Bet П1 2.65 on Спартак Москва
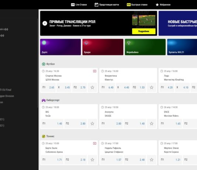 [x=48, y=88]
